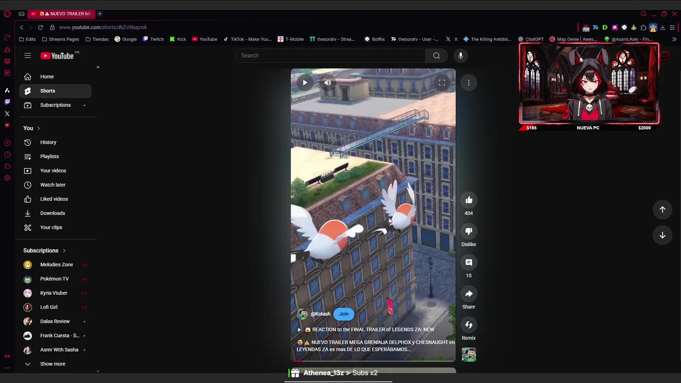Open browser downloads icon in toolbar
The width and height of the screenshot is (681, 383).
point(663,28)
